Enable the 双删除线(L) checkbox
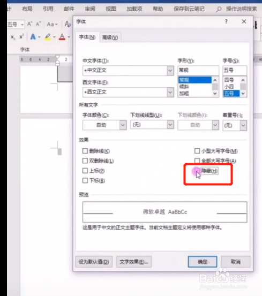This screenshot has width=262, height=296. click(85, 161)
